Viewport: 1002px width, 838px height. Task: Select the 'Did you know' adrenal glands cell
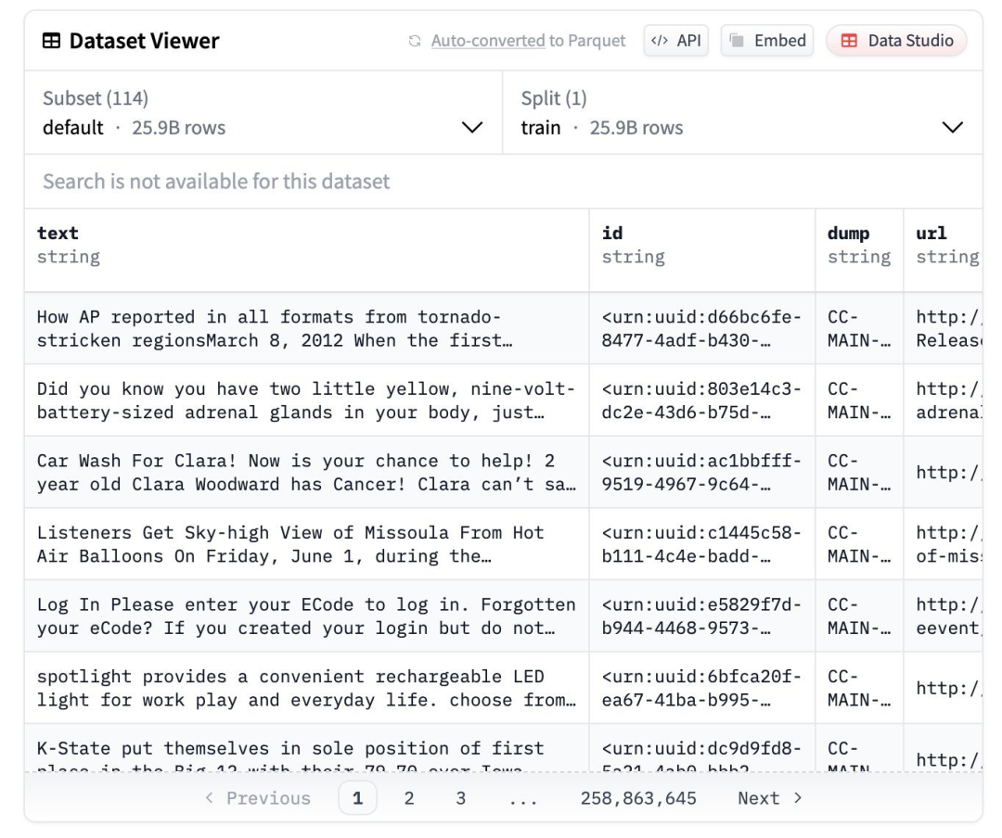coord(307,400)
